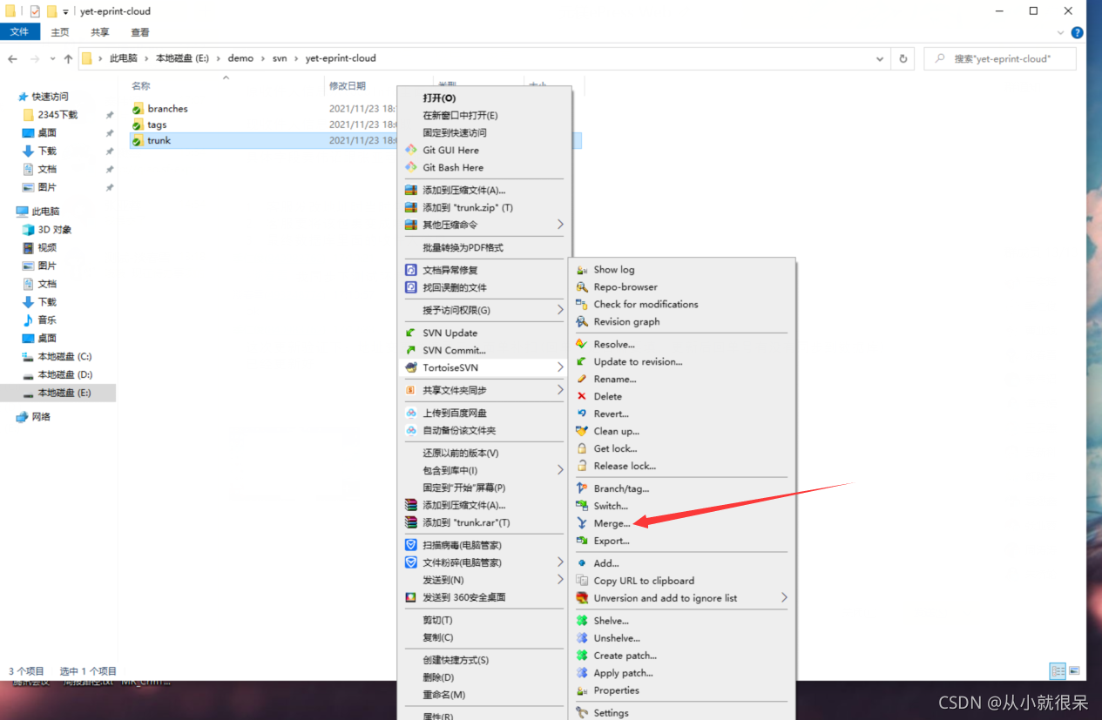Screen dimensions: 1102x720
Task: Refresh the current folder view
Action: coord(903,58)
